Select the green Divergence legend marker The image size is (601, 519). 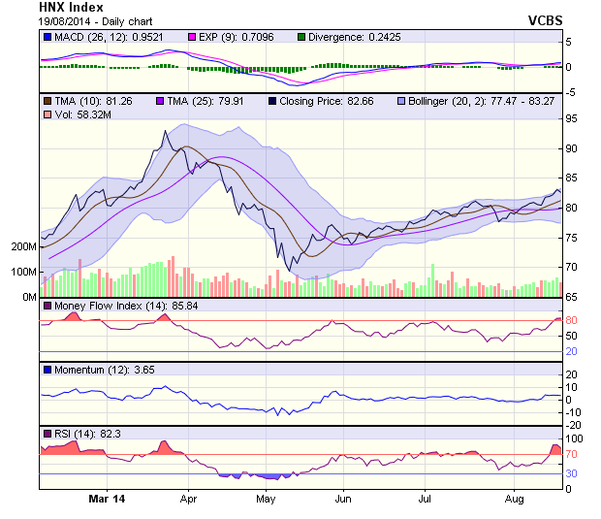coord(301,37)
